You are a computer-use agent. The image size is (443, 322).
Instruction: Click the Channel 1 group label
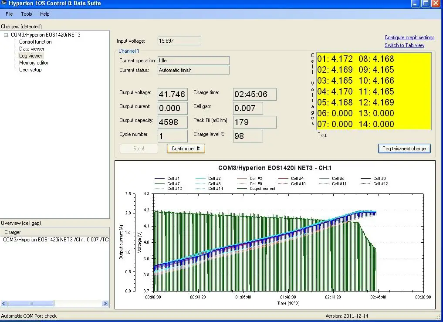pos(129,51)
